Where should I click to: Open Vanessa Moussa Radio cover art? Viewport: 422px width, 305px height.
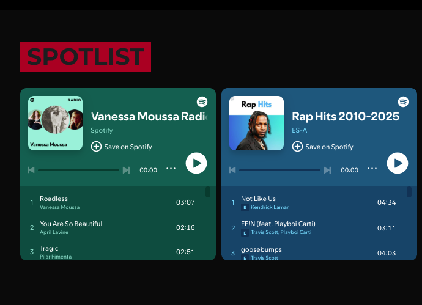click(x=56, y=123)
